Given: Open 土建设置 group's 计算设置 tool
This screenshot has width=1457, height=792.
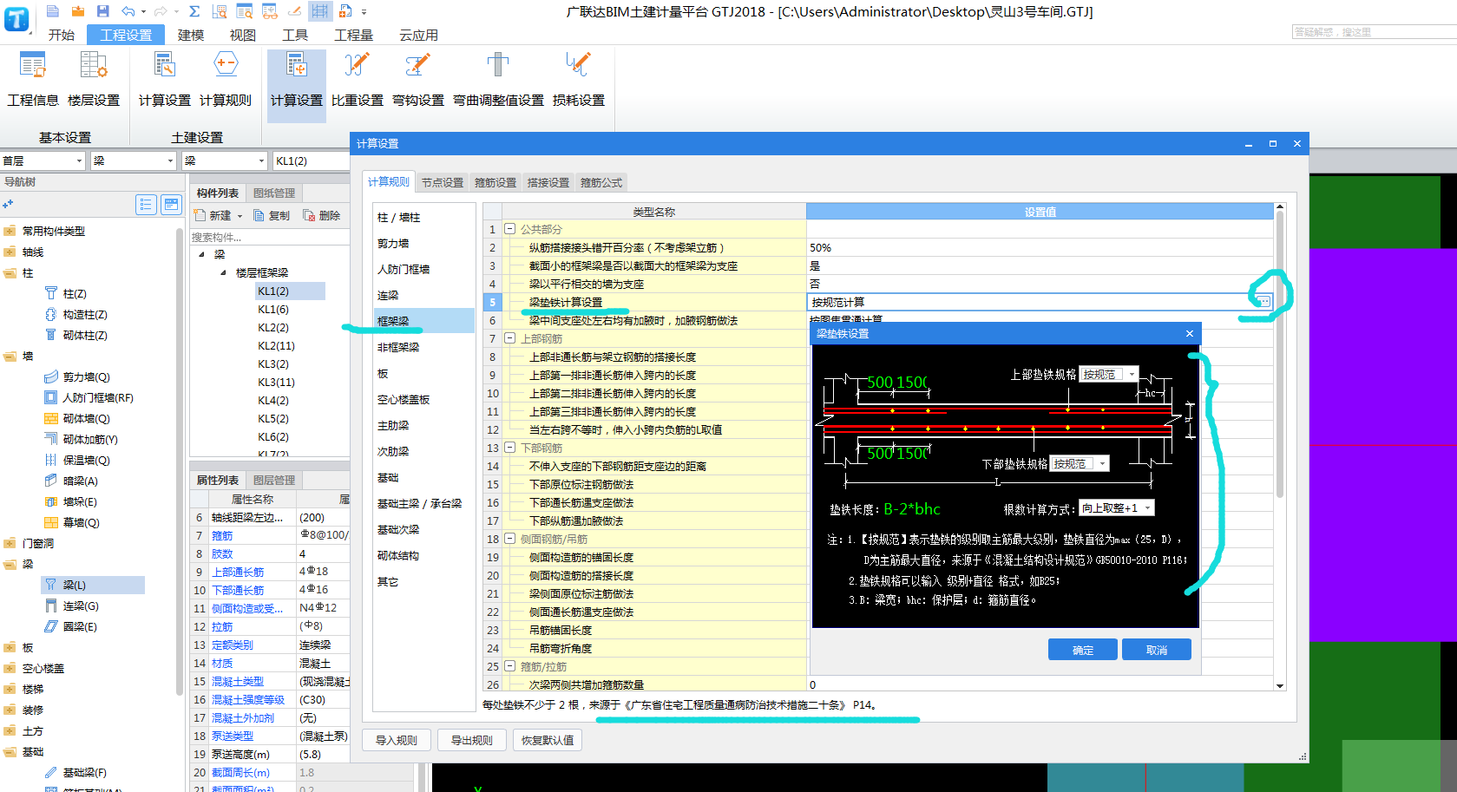Looking at the screenshot, I should point(165,80).
